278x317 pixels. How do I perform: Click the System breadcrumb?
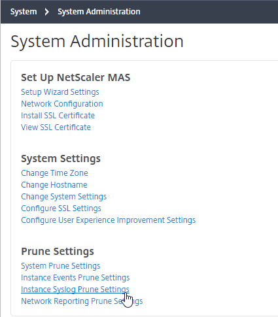tap(24, 12)
